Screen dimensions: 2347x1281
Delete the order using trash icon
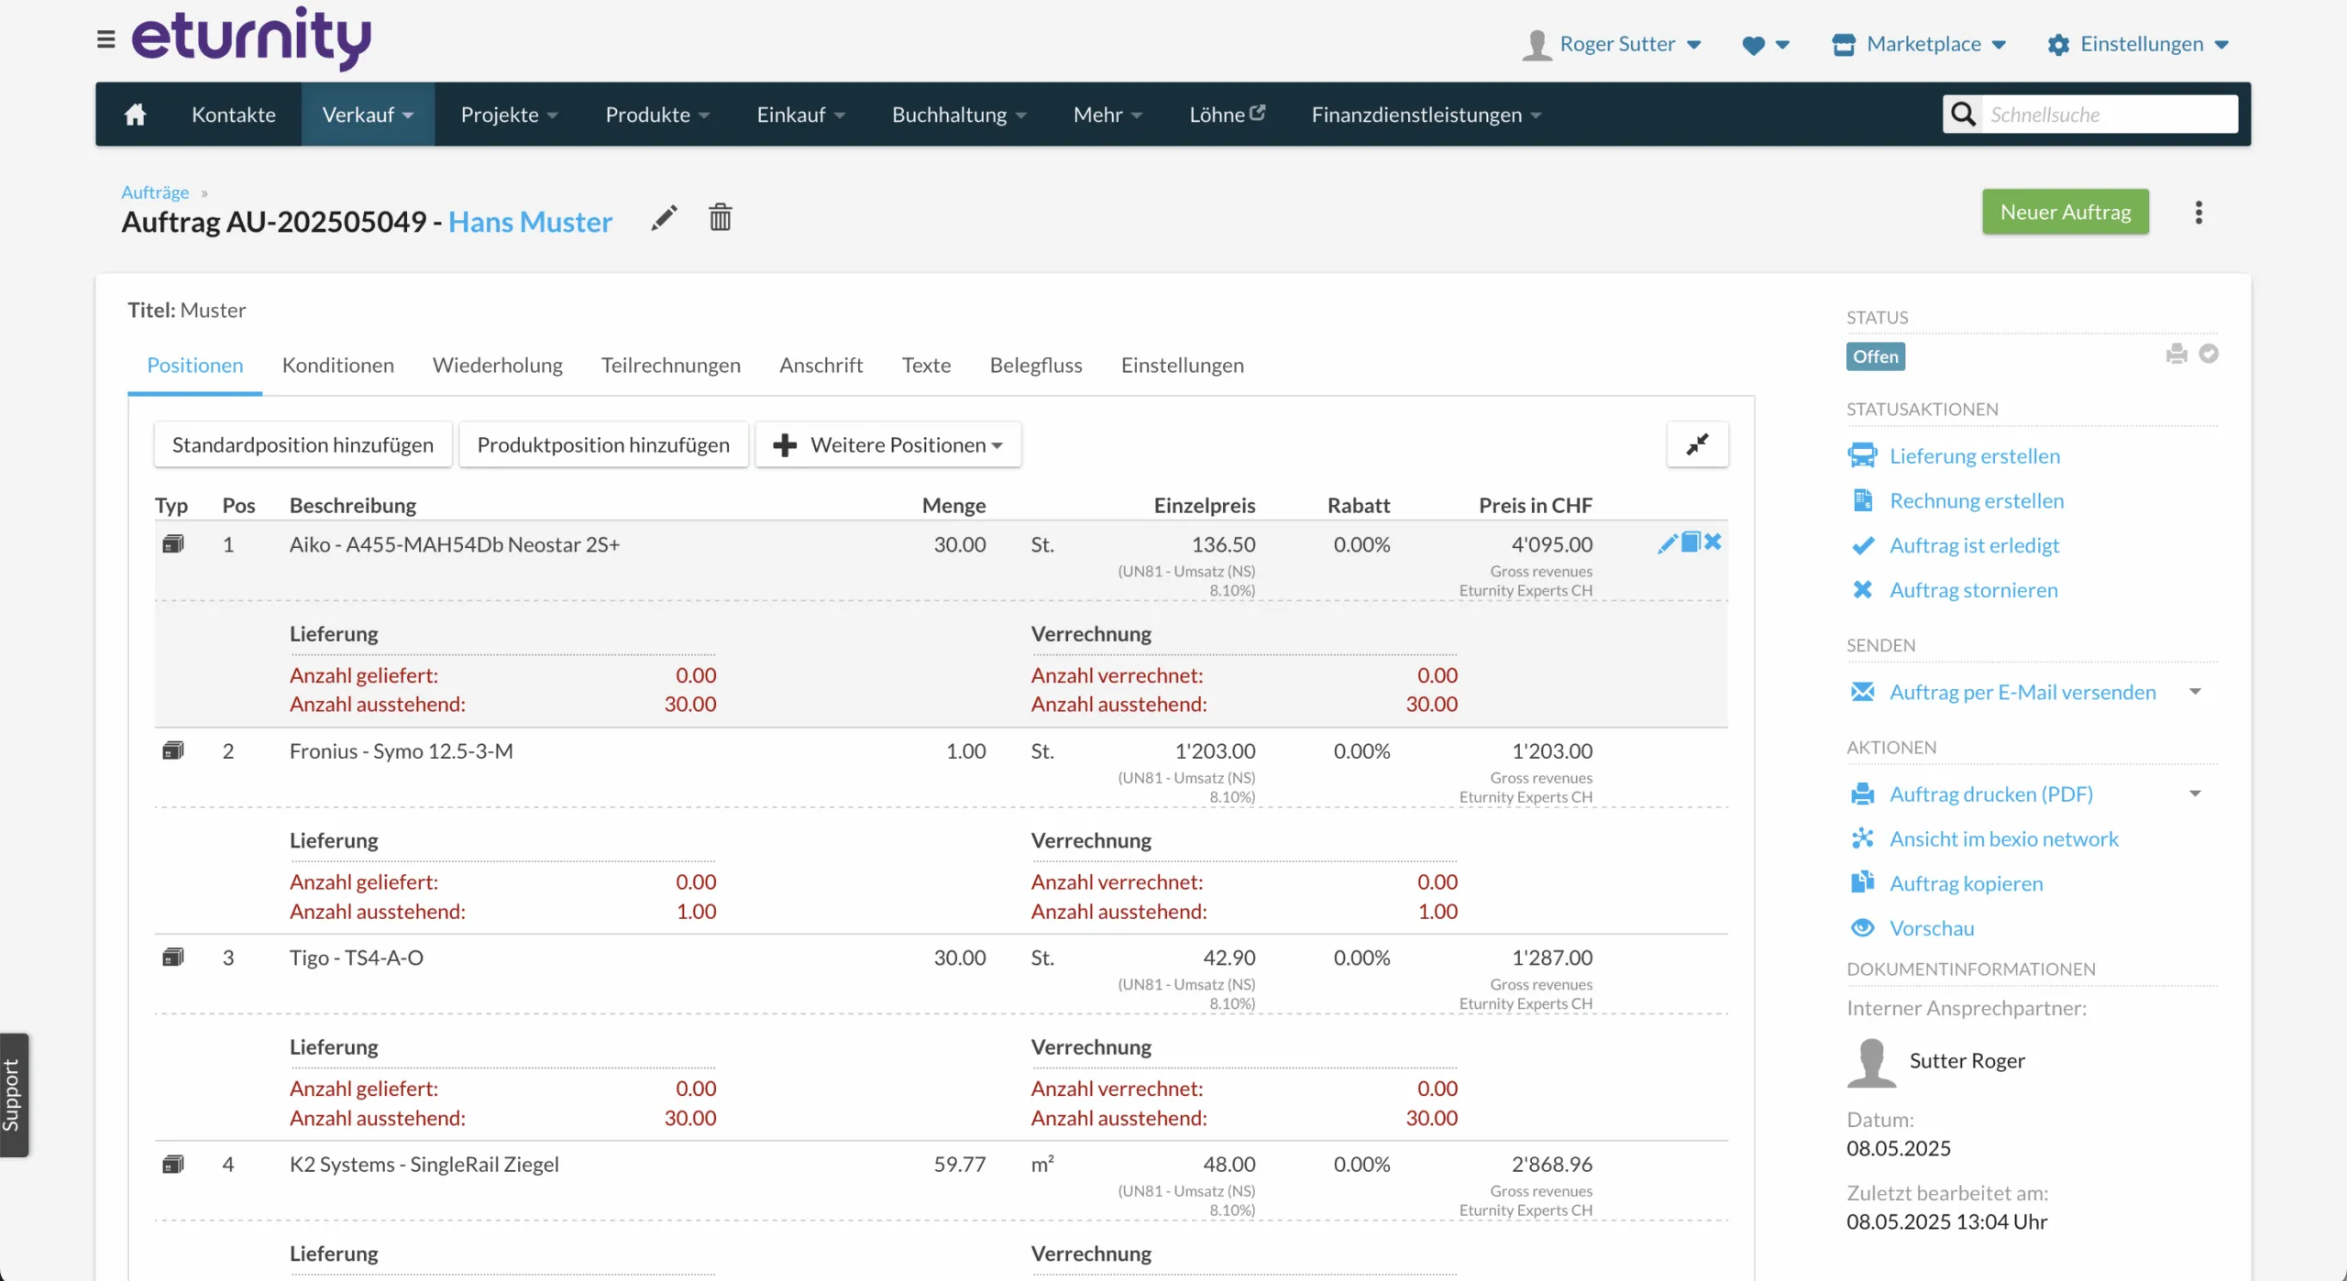point(720,217)
